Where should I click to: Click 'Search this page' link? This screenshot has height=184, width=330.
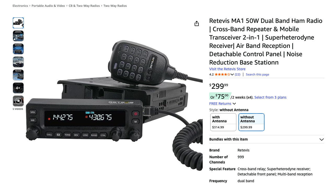coord(257,74)
